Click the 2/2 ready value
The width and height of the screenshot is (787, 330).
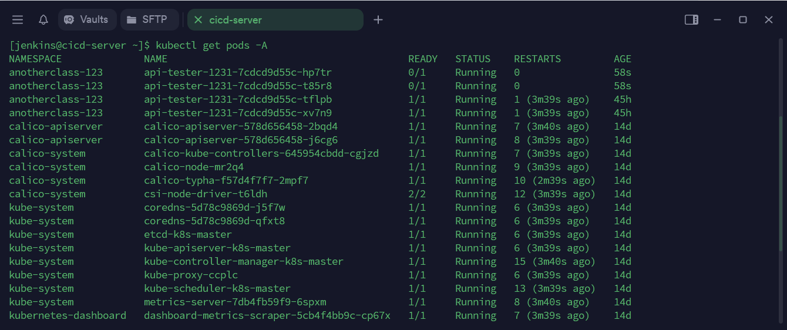click(417, 194)
